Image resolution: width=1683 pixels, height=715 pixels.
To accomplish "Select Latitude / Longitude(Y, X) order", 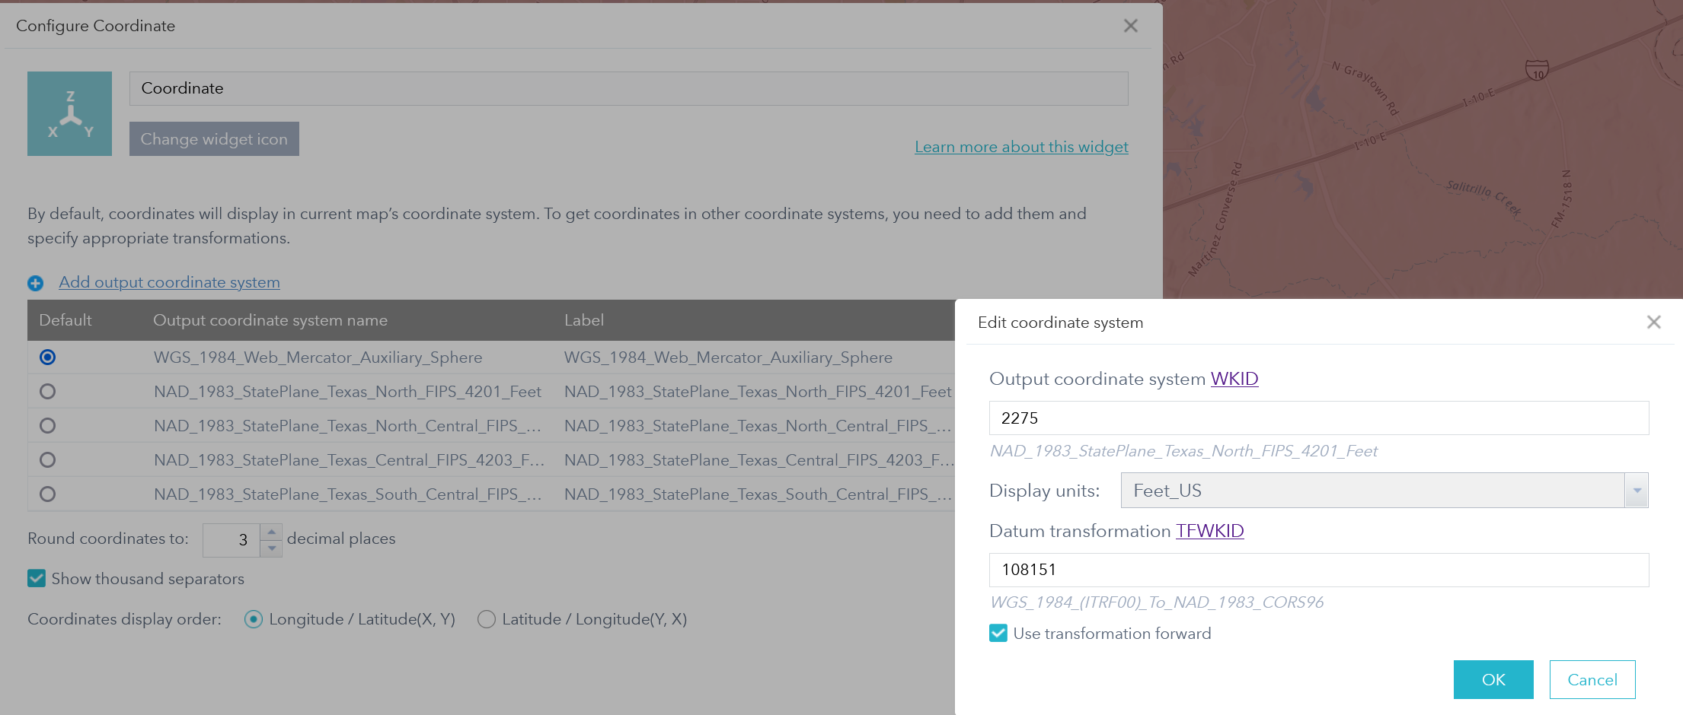I will click(487, 619).
